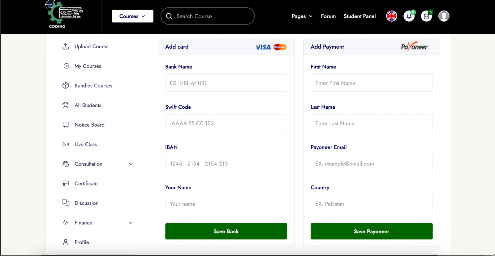This screenshot has width=495, height=256.
Task: Expand the Consultation submenu chevron
Action: (x=131, y=164)
